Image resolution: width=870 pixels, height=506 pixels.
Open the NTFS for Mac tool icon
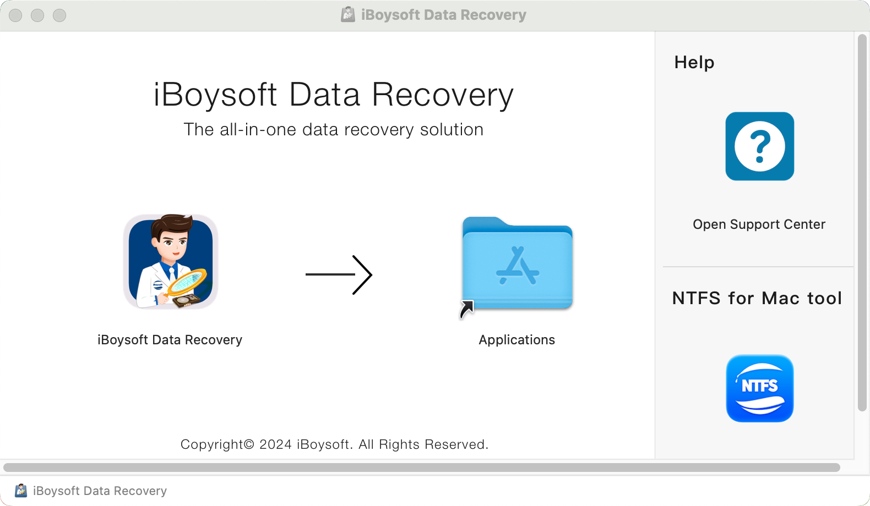[759, 388]
